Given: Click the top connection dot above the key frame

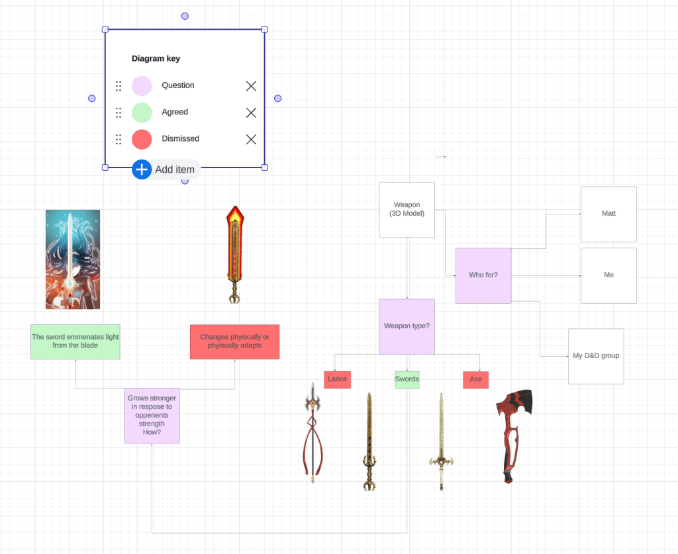Looking at the screenshot, I should (184, 15).
